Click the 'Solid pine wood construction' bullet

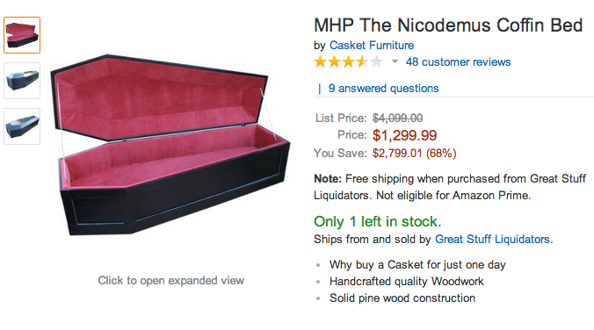[x=402, y=298]
